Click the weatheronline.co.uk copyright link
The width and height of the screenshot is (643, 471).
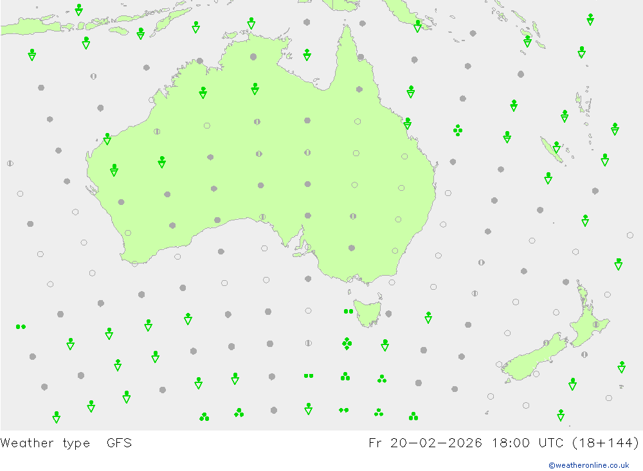pos(589,465)
